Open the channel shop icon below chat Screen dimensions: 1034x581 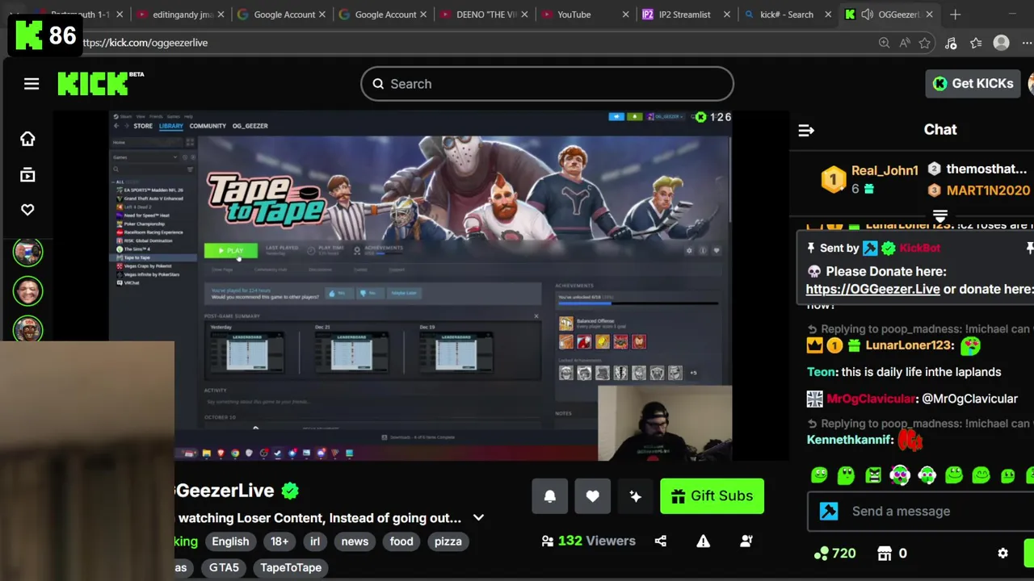(x=885, y=553)
